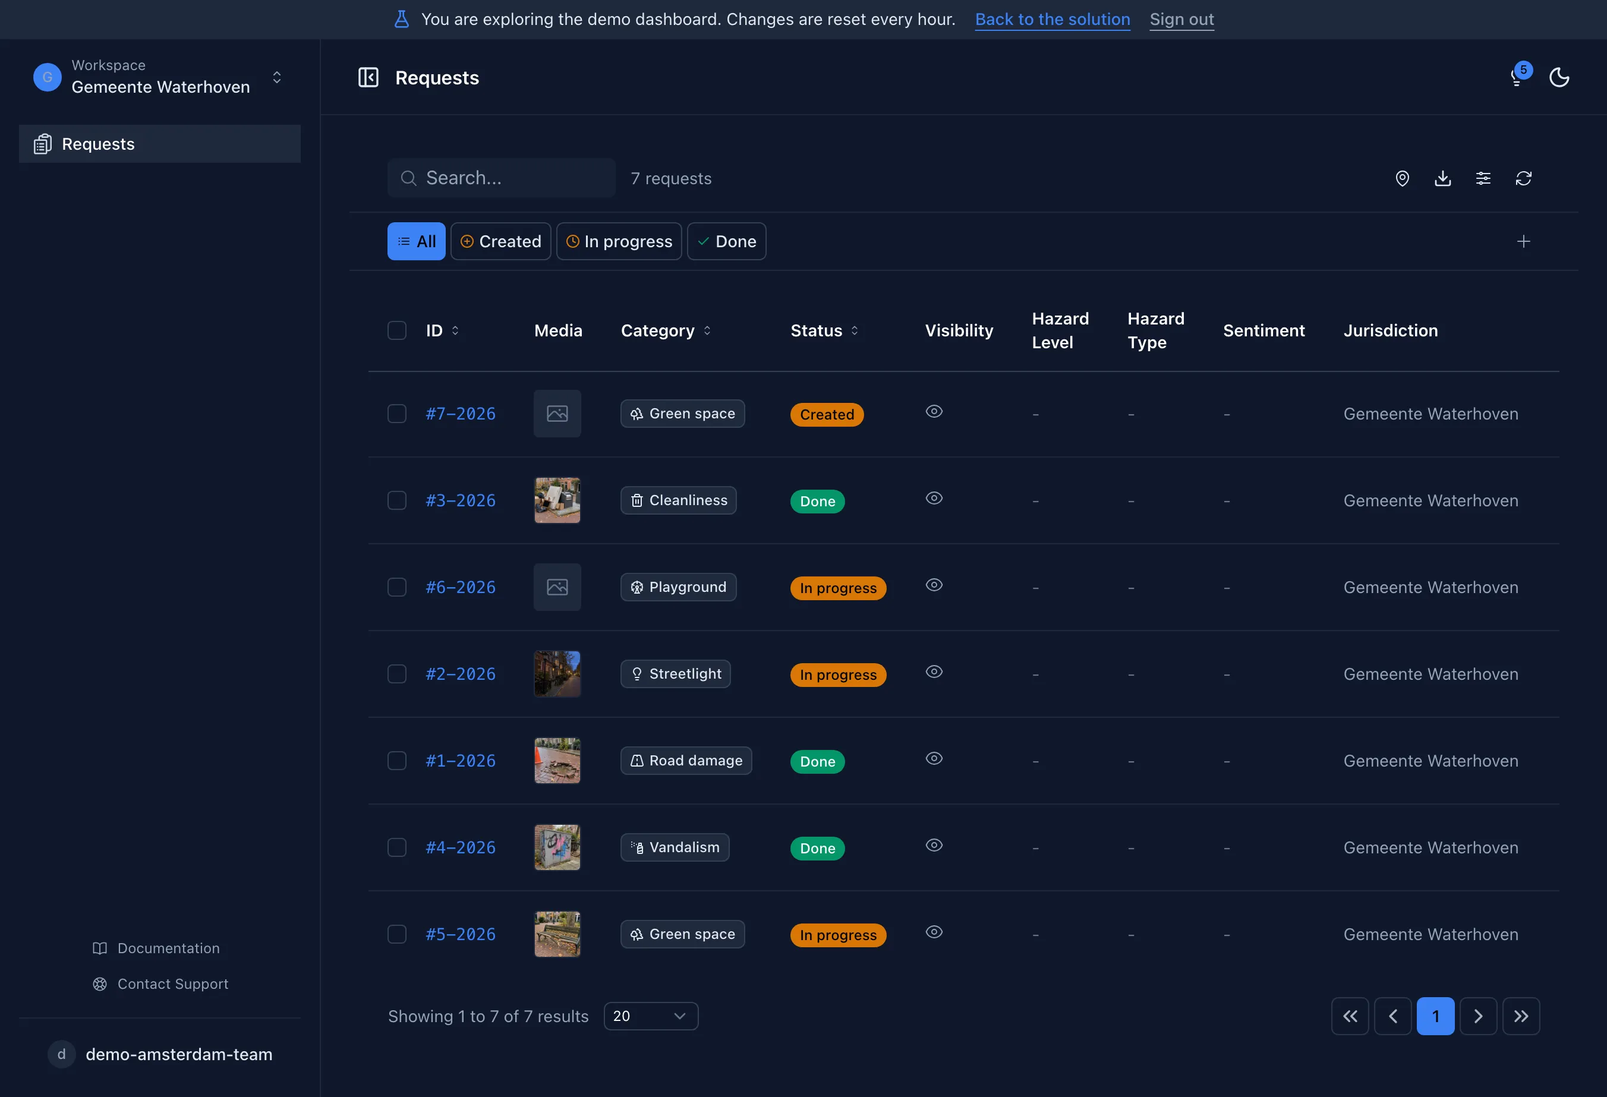This screenshot has width=1607, height=1097.
Task: Open the map view pin icon
Action: pyautogui.click(x=1401, y=178)
